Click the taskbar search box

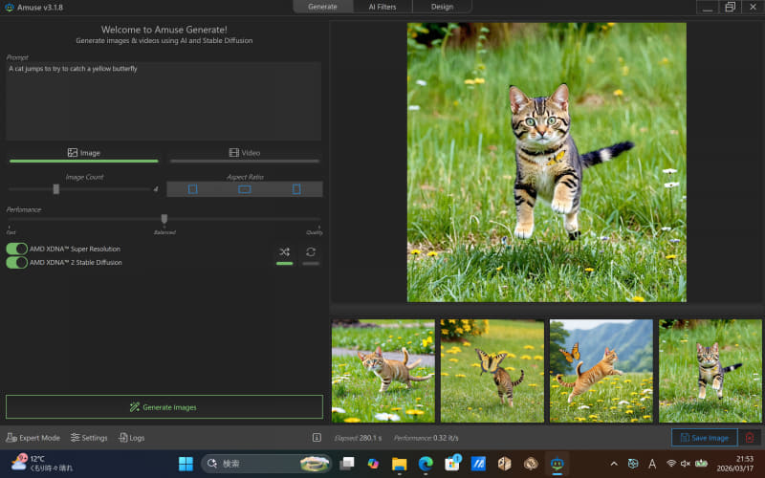point(267,464)
